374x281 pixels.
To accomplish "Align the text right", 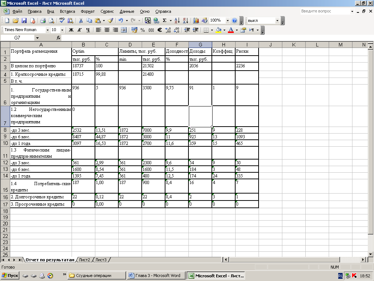I will pos(115,30).
